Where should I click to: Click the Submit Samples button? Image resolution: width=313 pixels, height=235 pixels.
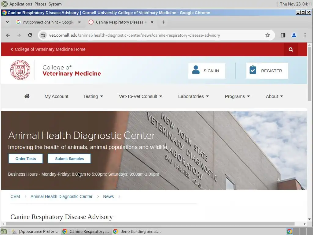(69, 159)
